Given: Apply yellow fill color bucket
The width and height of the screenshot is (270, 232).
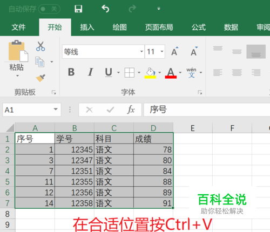Looking at the screenshot, I should (x=150, y=73).
